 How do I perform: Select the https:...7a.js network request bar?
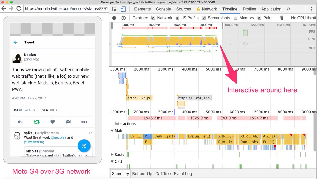139,98
